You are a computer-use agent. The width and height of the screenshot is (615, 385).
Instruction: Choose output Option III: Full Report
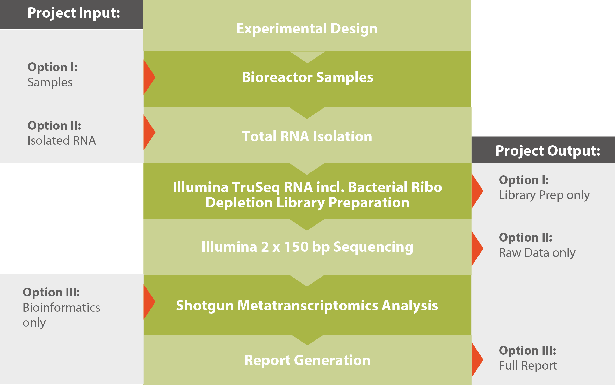[x=528, y=358]
